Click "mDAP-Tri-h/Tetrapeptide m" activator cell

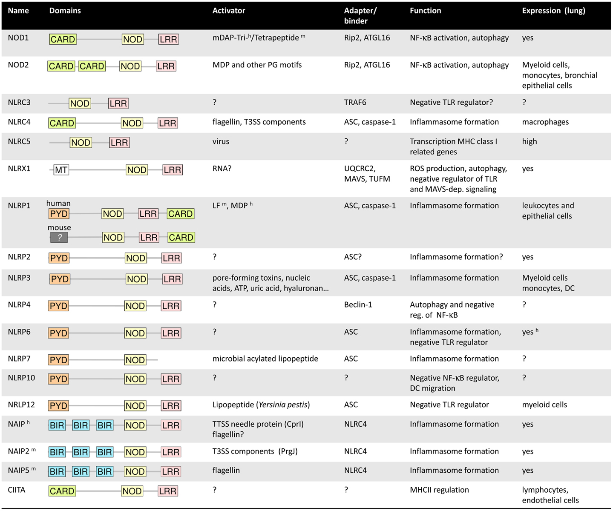click(259, 37)
